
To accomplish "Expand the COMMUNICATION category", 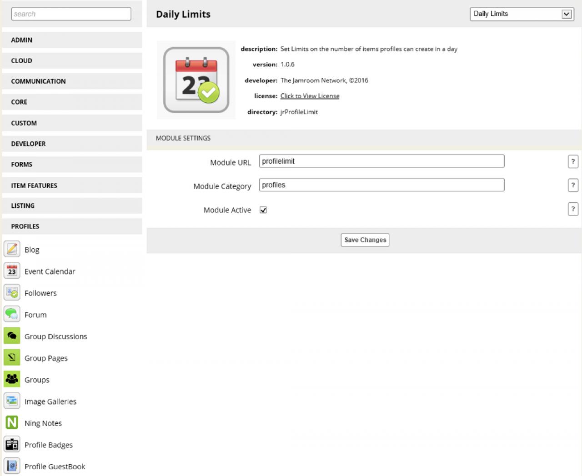I will point(72,81).
